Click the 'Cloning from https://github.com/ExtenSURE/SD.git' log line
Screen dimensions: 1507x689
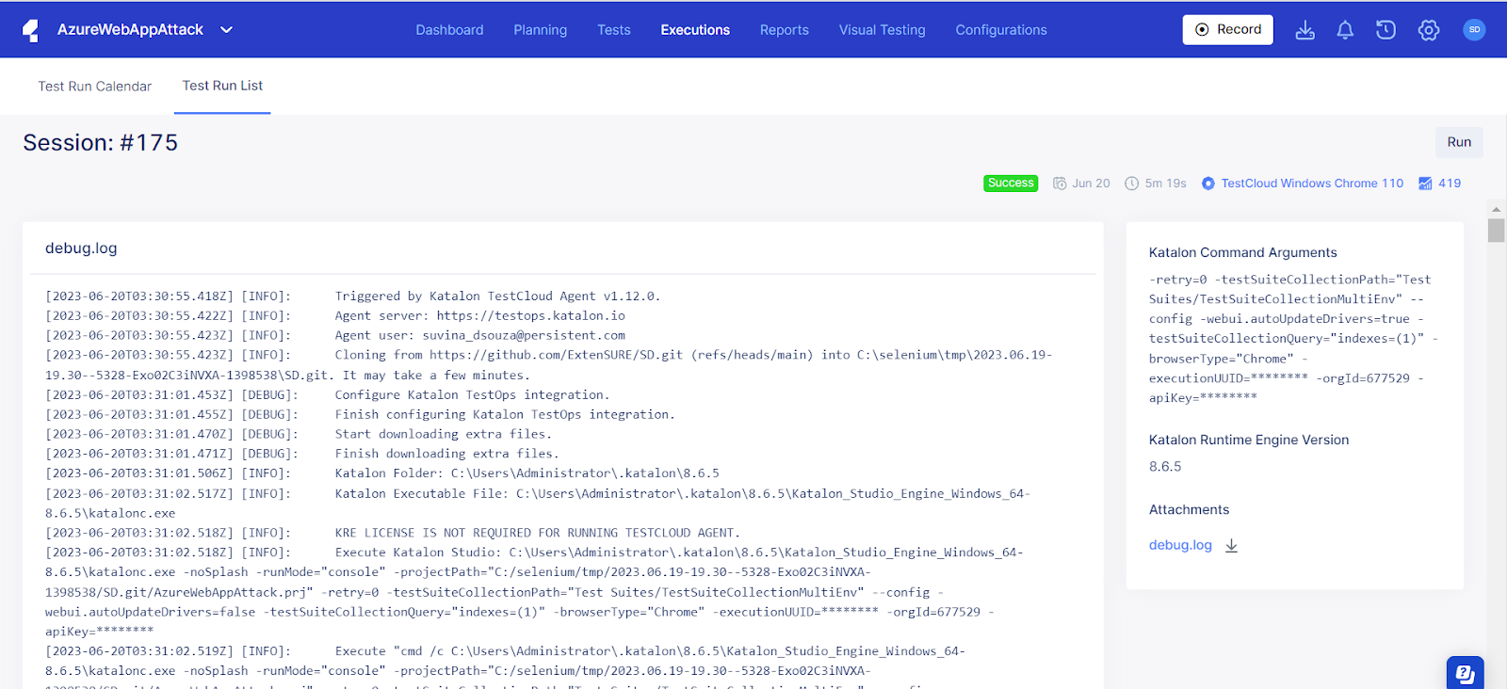click(549, 365)
